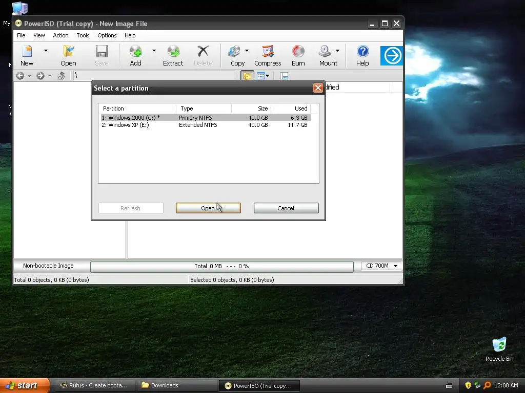The width and height of the screenshot is (525, 393).
Task: Click the Refresh button in dialog
Action: point(131,208)
